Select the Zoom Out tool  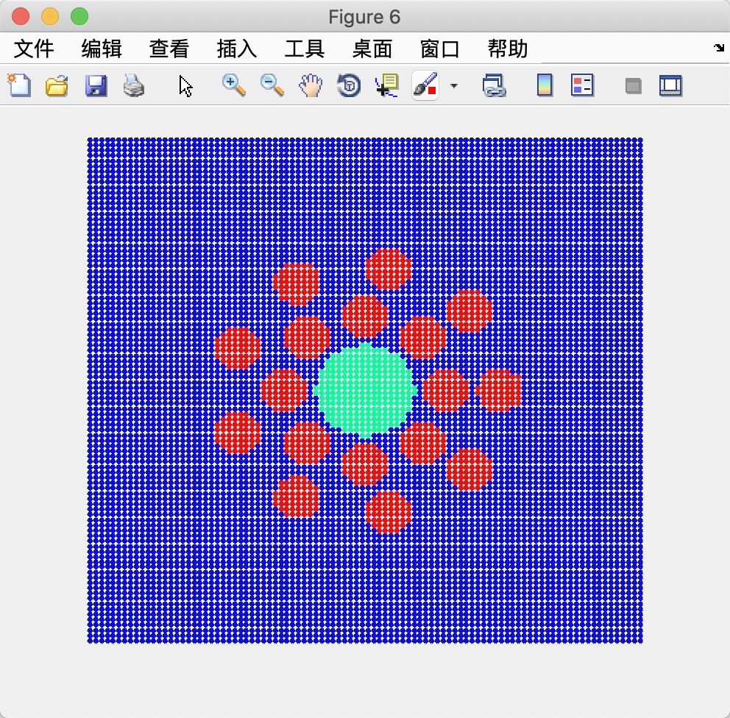[272, 85]
